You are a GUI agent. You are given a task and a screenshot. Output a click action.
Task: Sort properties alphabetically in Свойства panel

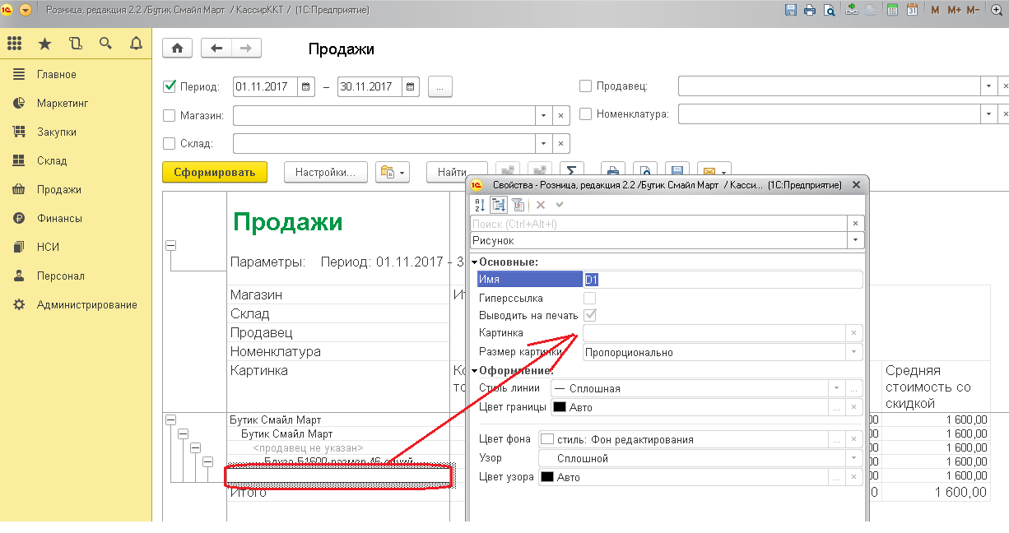(x=479, y=205)
